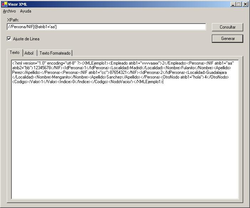Image resolution: width=250 pixels, height=208 pixels.
Task: Click the '<NodoVacio/>' tag text
Action: click(x=121, y=82)
